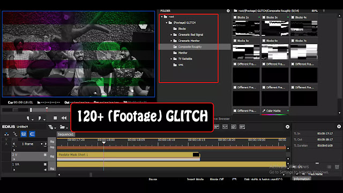
Task: Toggle the mute square on track 2 V
Action: 45,155
